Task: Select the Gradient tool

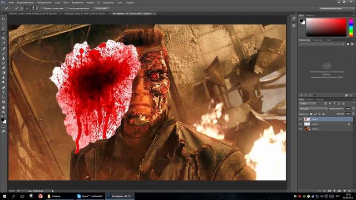Action: click(3, 73)
